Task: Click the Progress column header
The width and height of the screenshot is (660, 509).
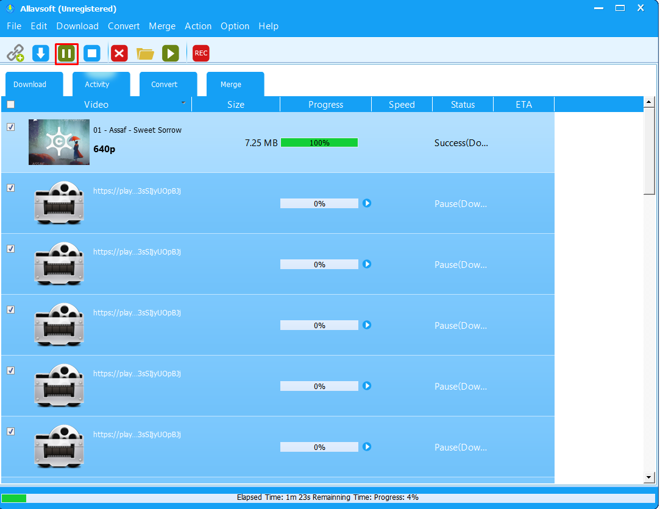Action: [325, 105]
